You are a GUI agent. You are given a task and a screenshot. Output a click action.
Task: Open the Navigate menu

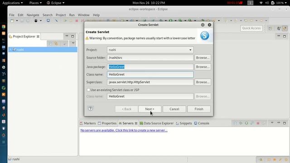[x=33, y=15]
